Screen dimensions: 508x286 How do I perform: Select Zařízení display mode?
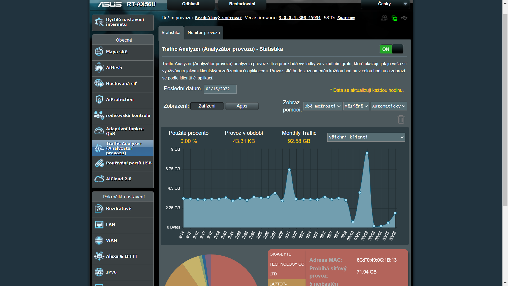[207, 106]
